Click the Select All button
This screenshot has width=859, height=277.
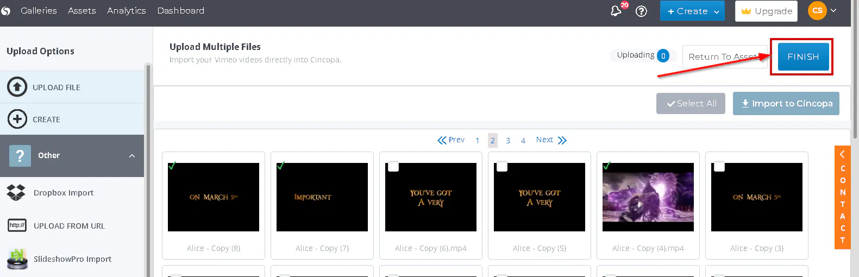[x=691, y=103]
